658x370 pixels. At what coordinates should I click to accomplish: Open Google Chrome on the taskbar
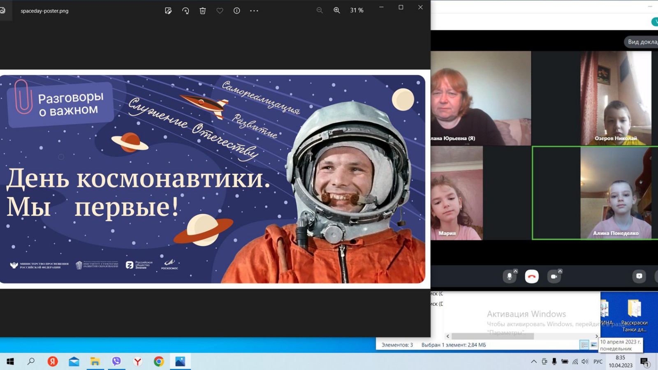(159, 361)
